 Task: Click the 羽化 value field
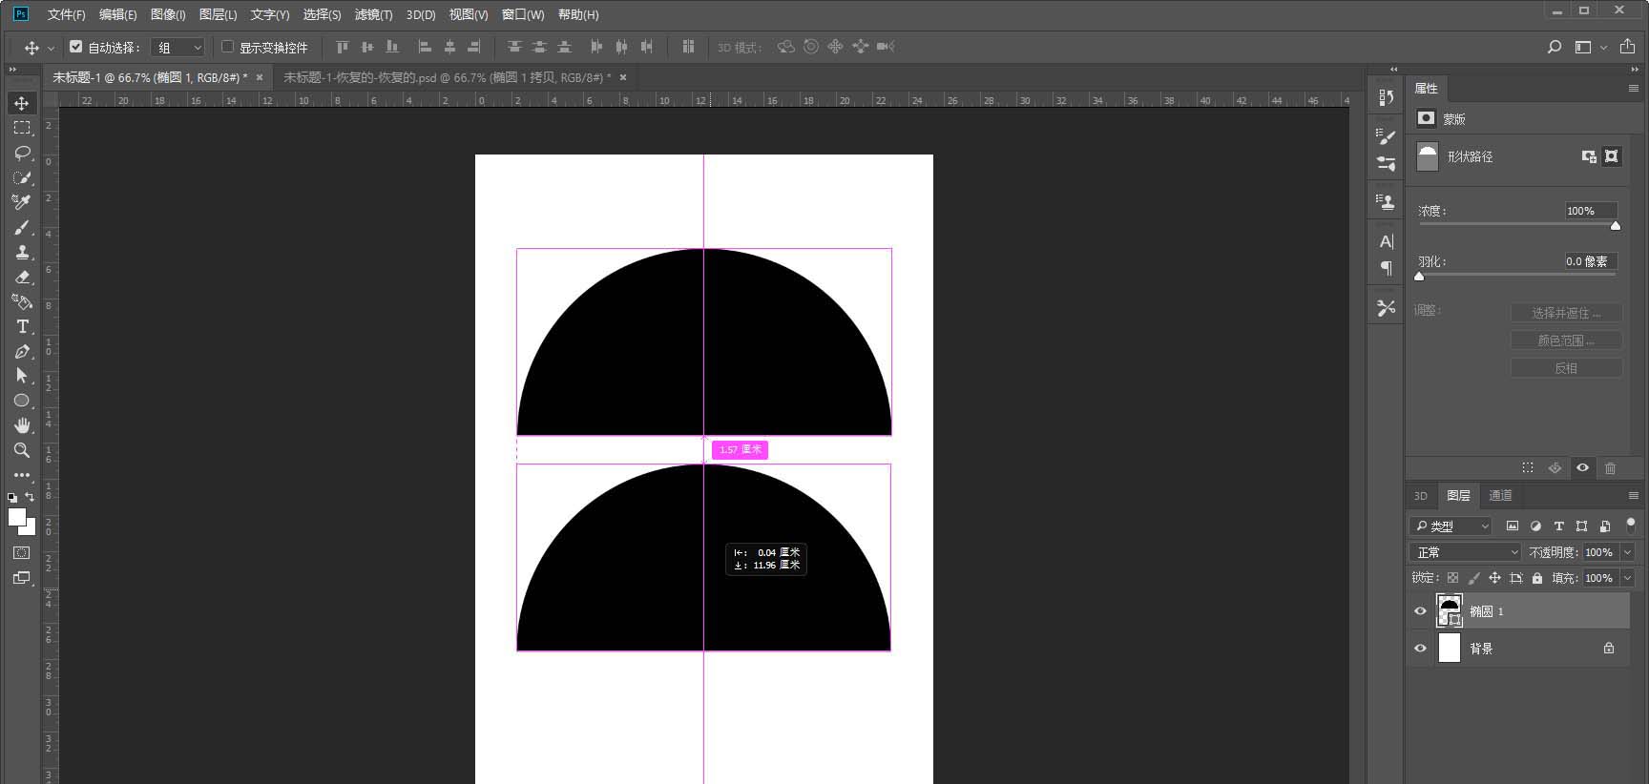(1590, 261)
